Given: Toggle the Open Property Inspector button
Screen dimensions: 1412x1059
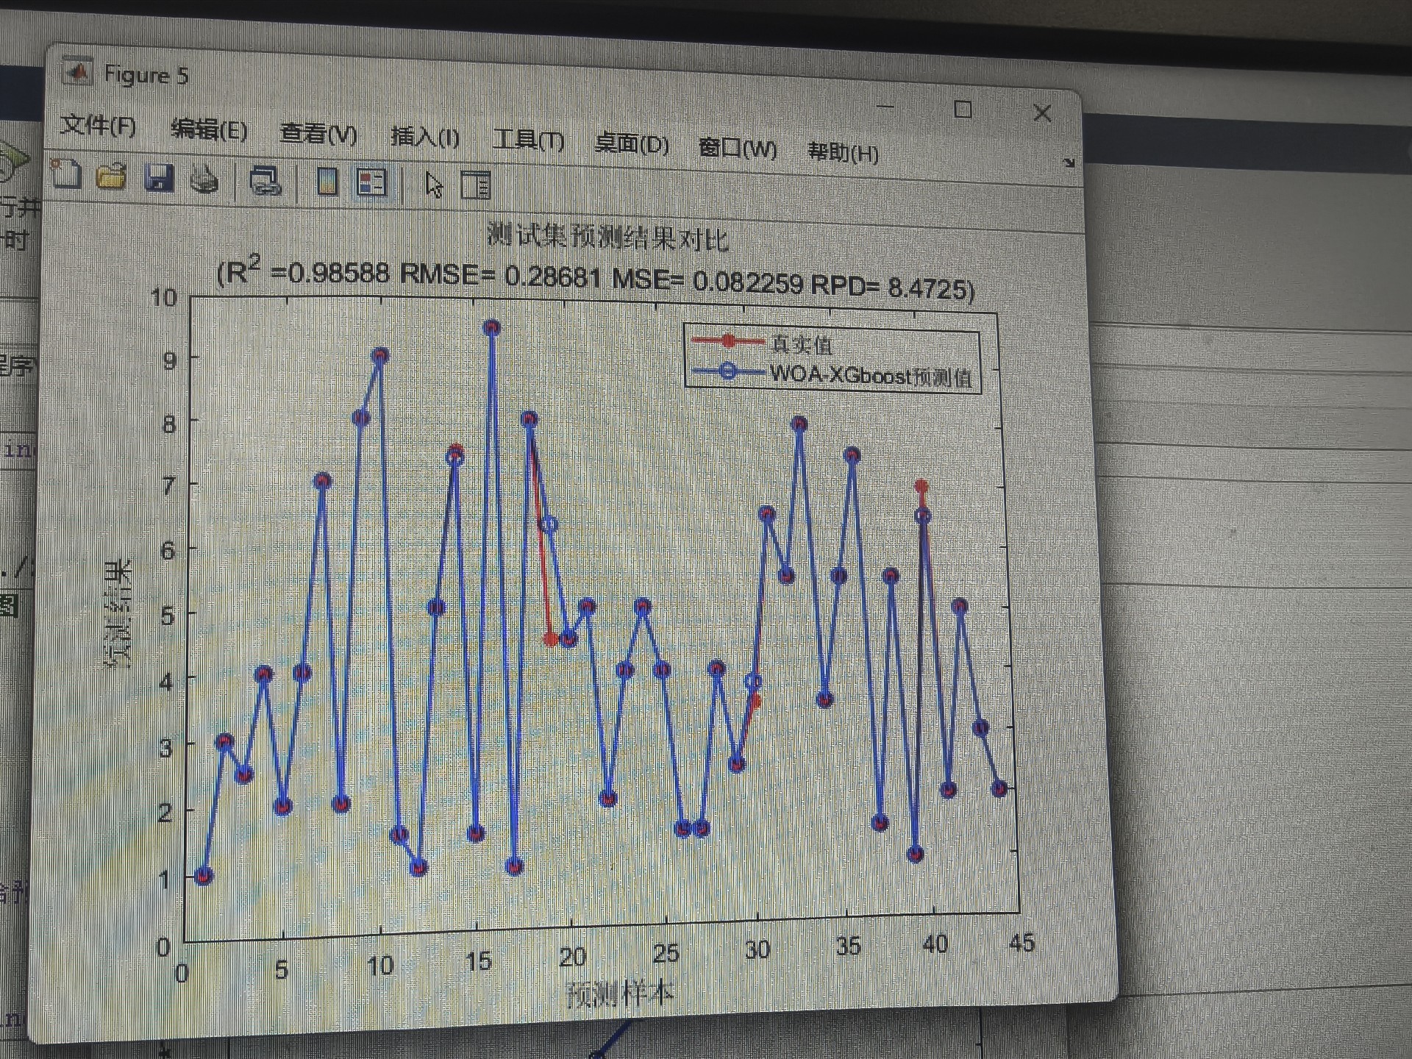Looking at the screenshot, I should click(476, 185).
